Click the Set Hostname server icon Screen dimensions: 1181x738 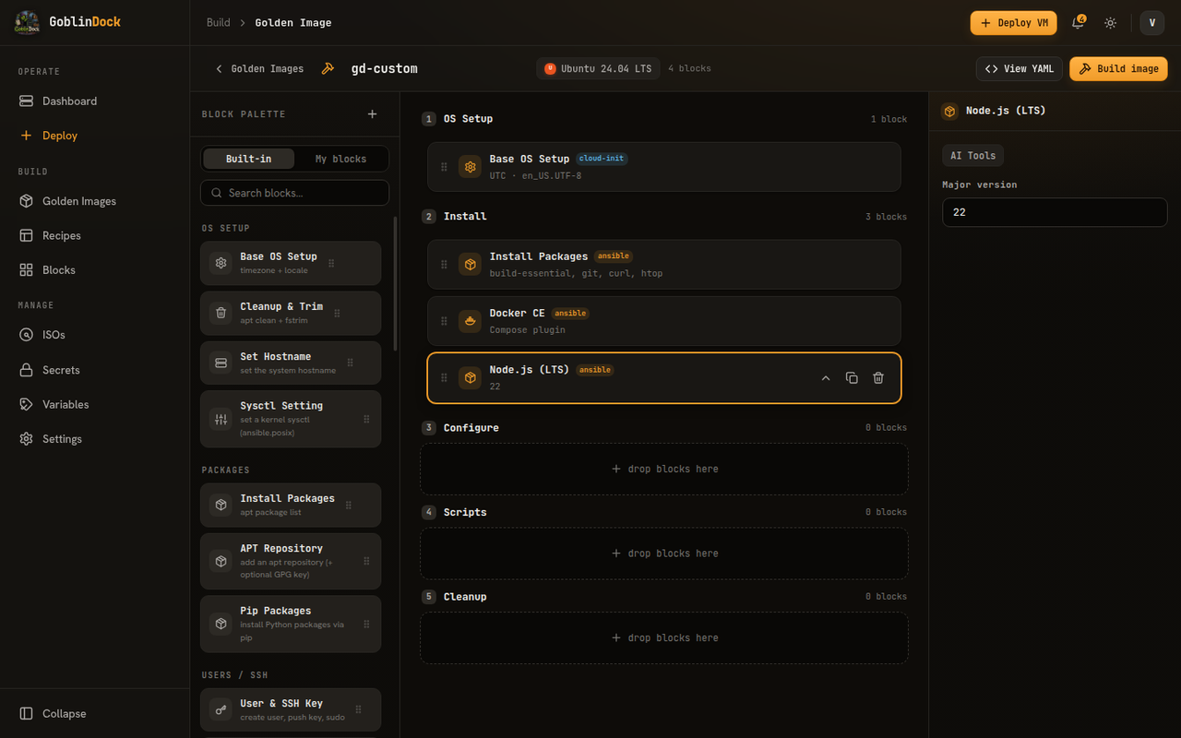point(221,363)
